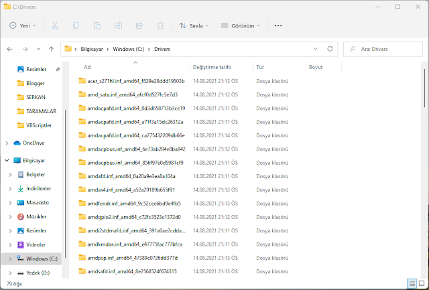Click Drivers in the breadcrumb path
Viewport: 429px width, 290px height.
[162, 49]
